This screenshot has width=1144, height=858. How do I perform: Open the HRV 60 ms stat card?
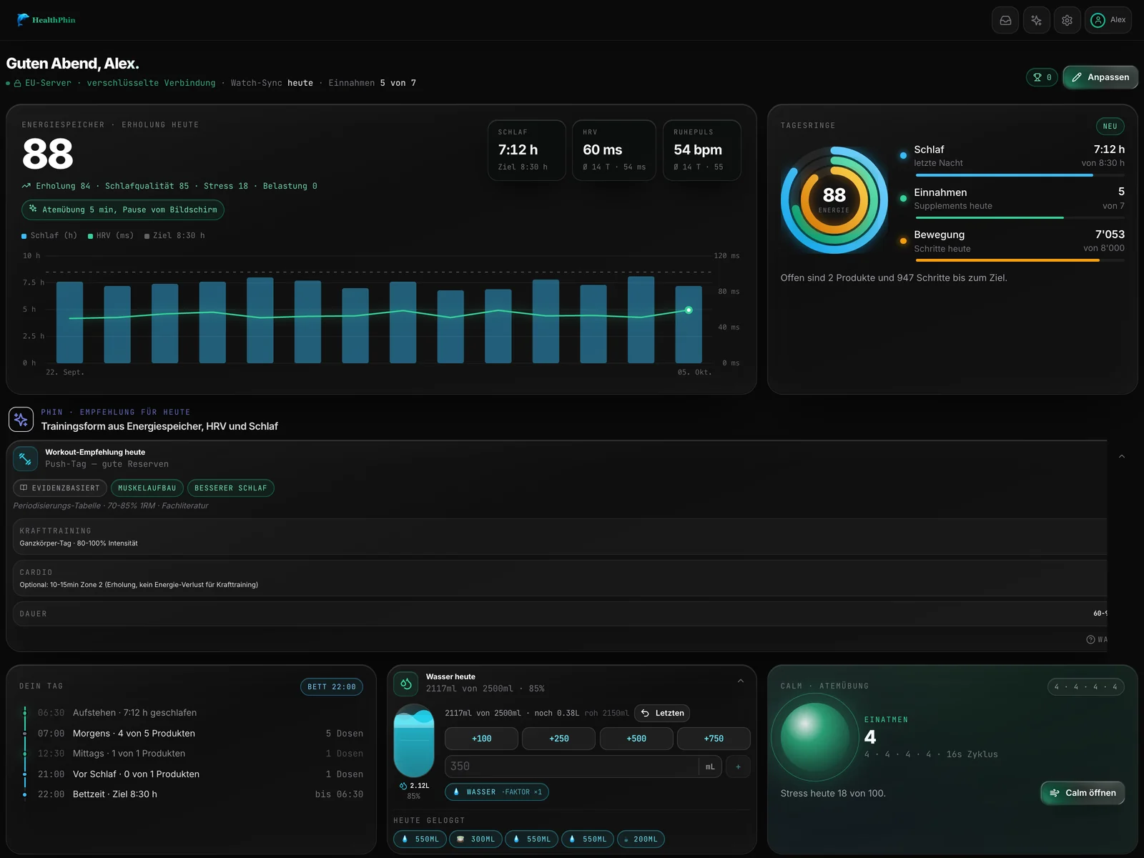614,150
